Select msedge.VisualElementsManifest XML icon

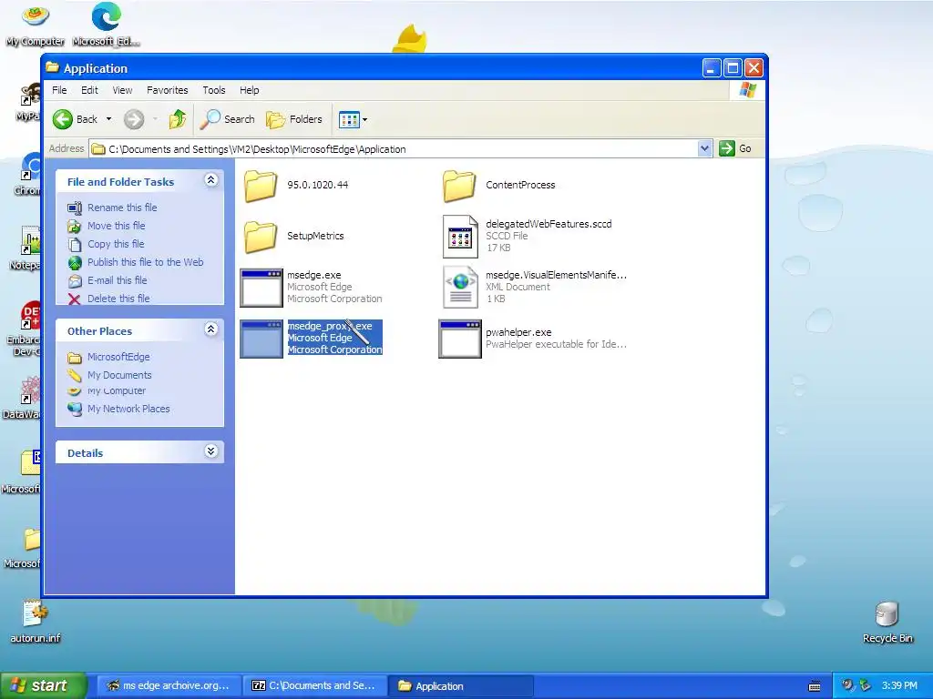coord(460,288)
